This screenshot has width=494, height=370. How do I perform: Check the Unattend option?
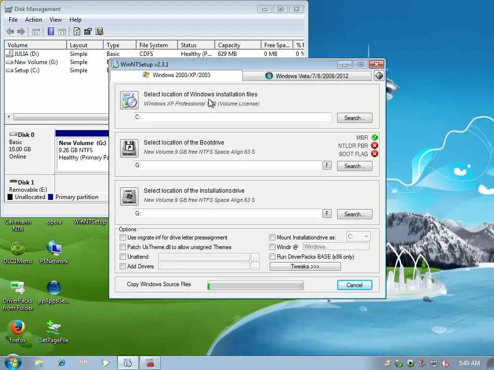click(123, 257)
